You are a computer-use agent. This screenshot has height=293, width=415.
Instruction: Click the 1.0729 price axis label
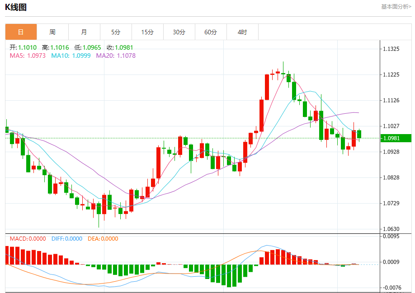pyautogui.click(x=391, y=203)
